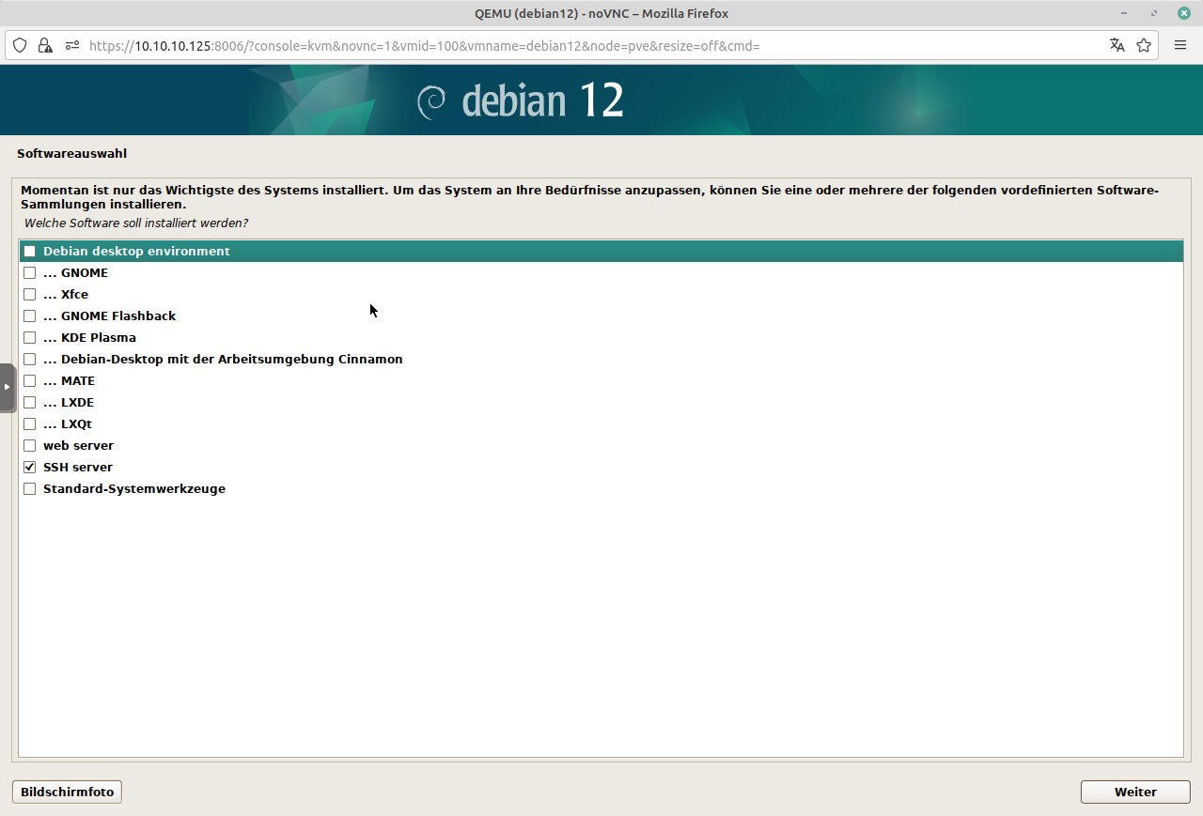Viewport: 1203px width, 816px height.
Task: Minimize the Firefox window
Action: 1124,13
